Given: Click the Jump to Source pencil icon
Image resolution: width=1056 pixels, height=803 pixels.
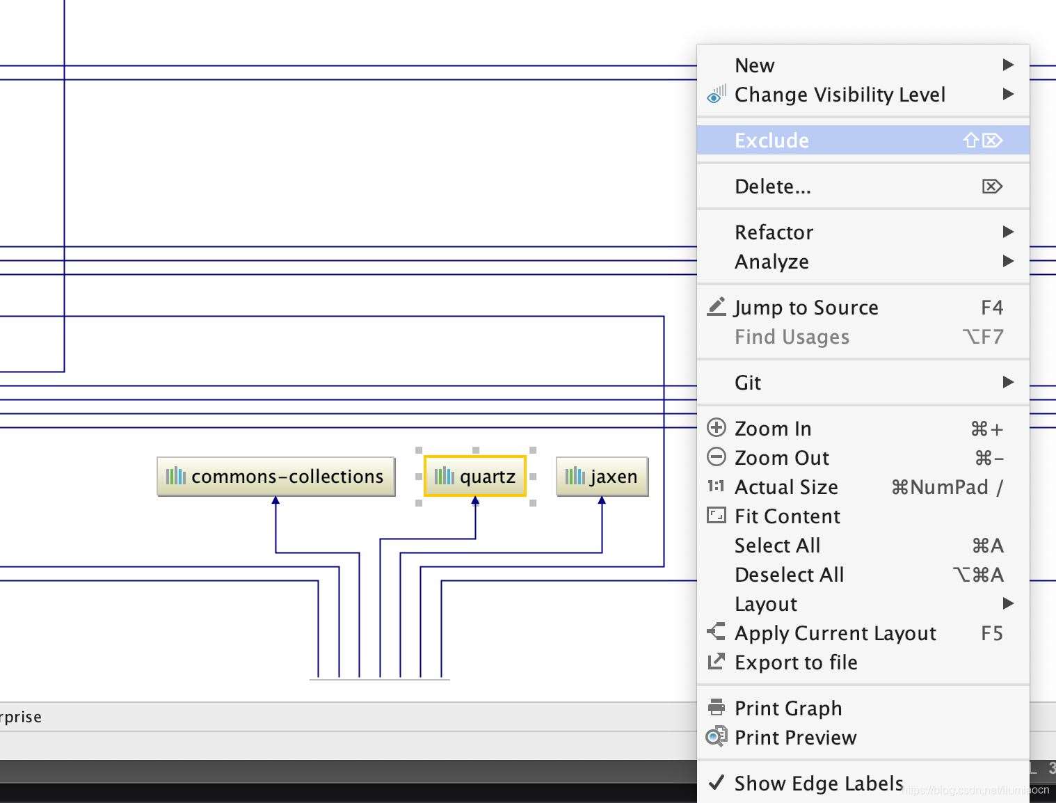Looking at the screenshot, I should tap(716, 307).
